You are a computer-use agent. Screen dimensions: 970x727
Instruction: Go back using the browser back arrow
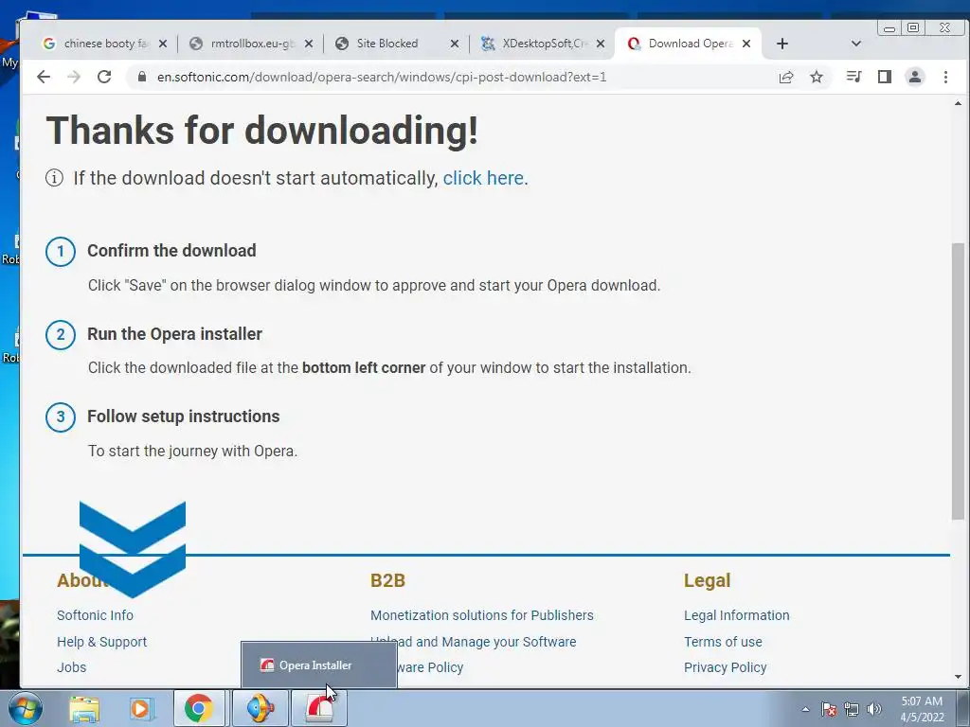44,77
